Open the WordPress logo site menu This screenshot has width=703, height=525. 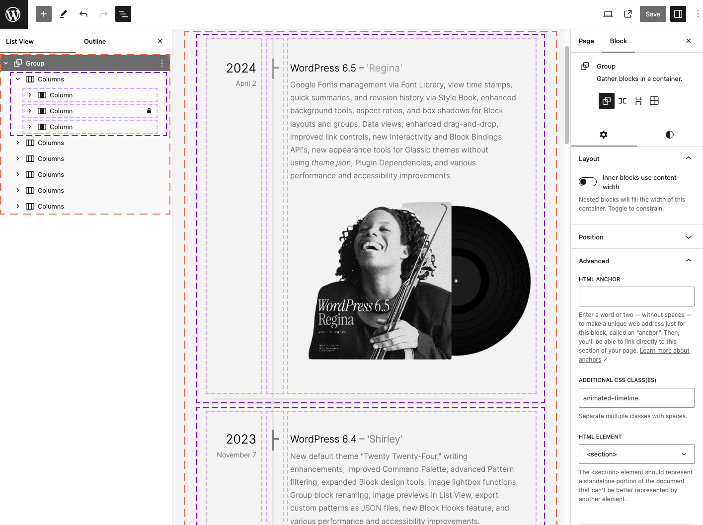13,14
